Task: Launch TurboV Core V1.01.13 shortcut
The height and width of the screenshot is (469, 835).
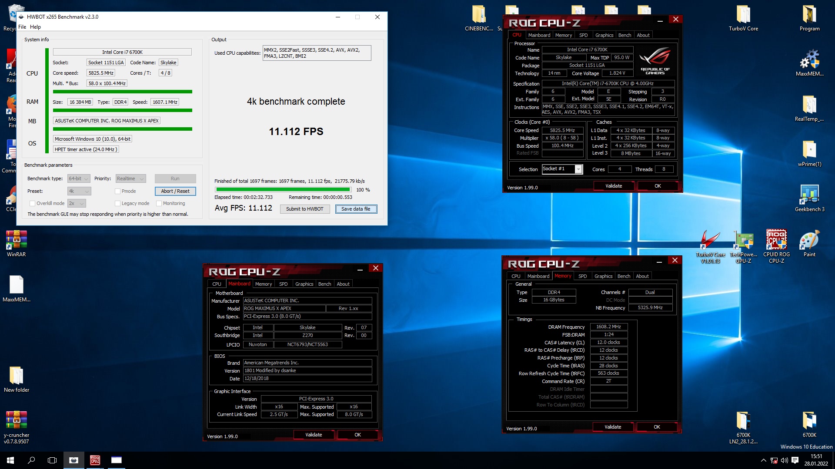Action: [x=710, y=247]
